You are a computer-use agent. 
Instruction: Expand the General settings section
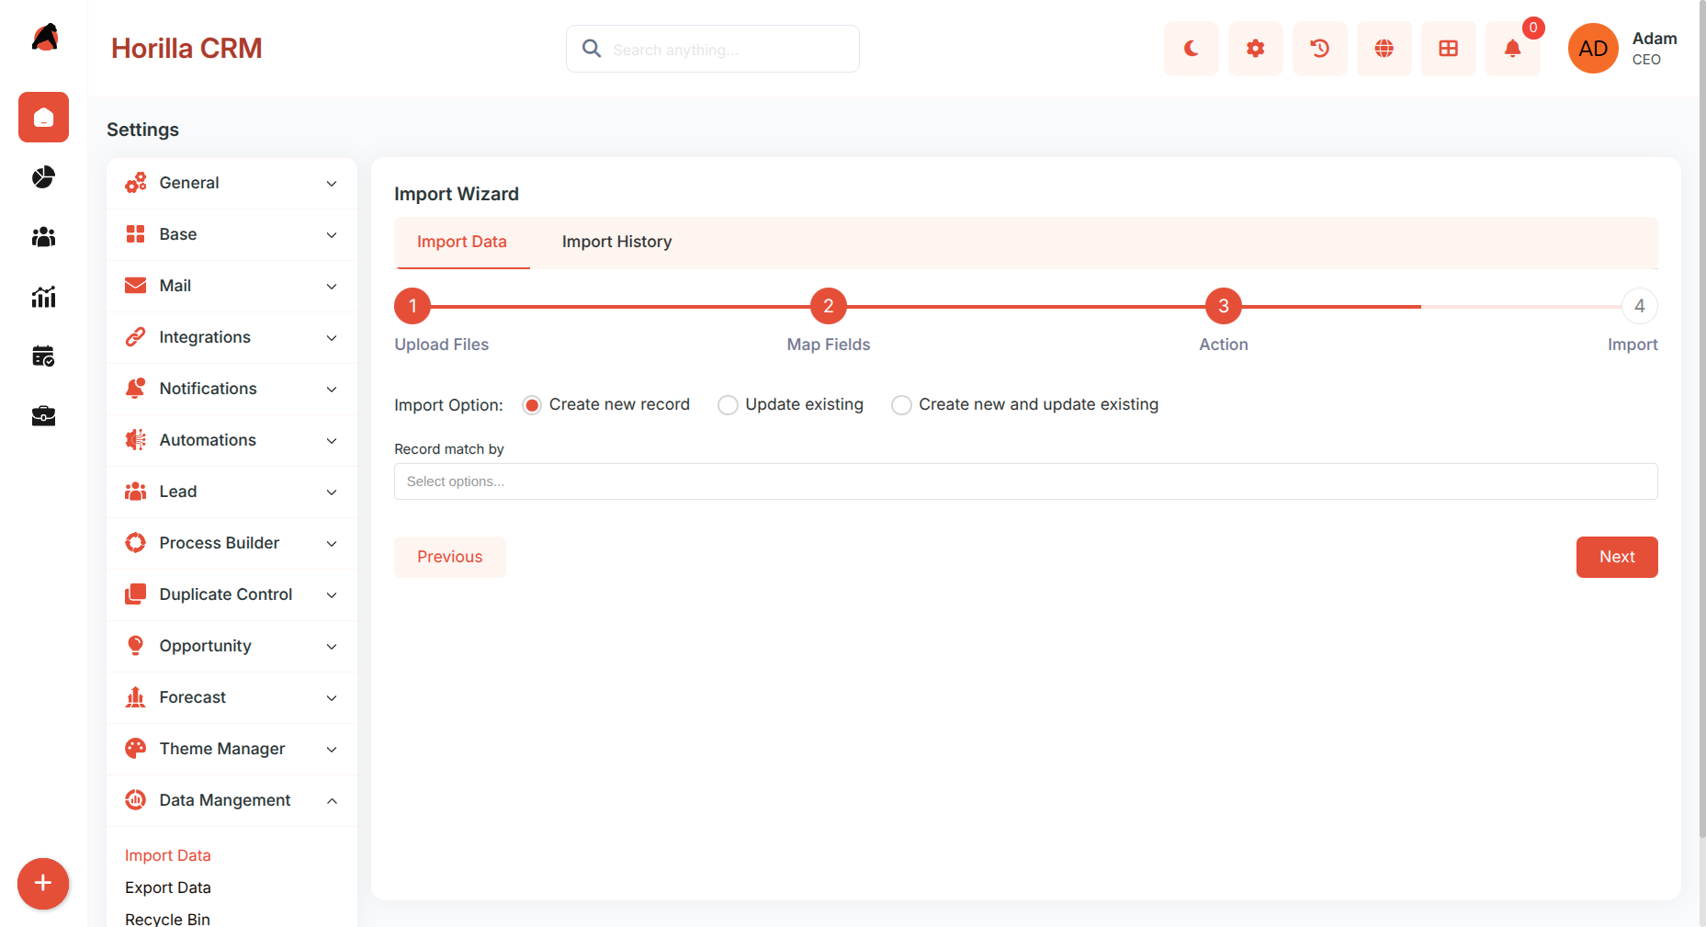pos(232,183)
